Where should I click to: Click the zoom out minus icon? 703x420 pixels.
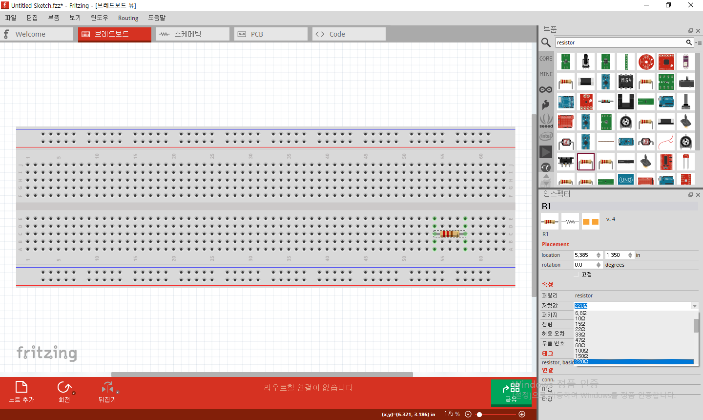point(468,414)
